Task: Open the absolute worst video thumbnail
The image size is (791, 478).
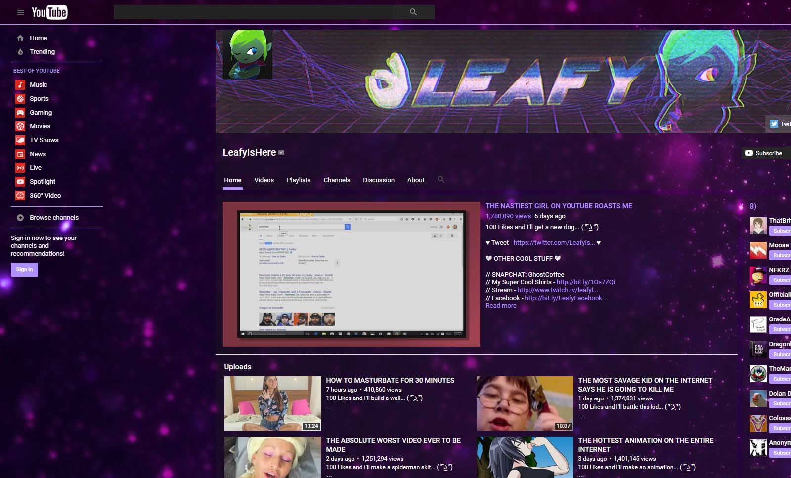Action: coord(273,457)
